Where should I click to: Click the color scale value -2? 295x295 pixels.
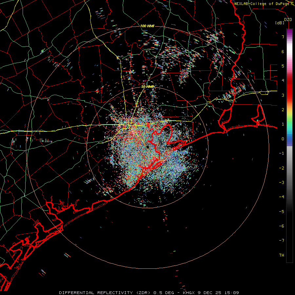click(x=282, y=168)
